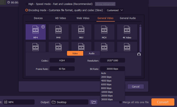Select the 4K Video format tile

point(127,32)
